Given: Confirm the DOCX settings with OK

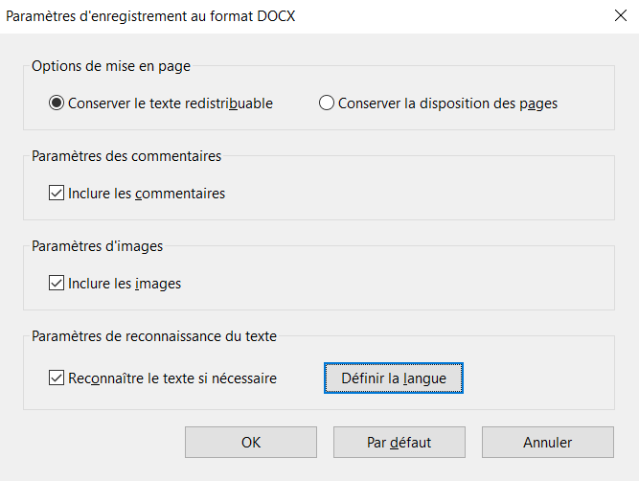Looking at the screenshot, I should (x=251, y=443).
